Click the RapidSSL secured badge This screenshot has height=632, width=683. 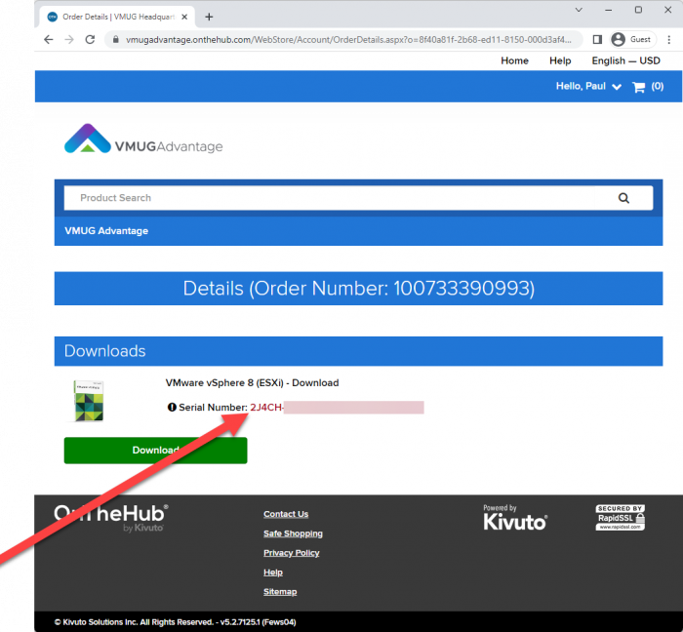coord(621,518)
